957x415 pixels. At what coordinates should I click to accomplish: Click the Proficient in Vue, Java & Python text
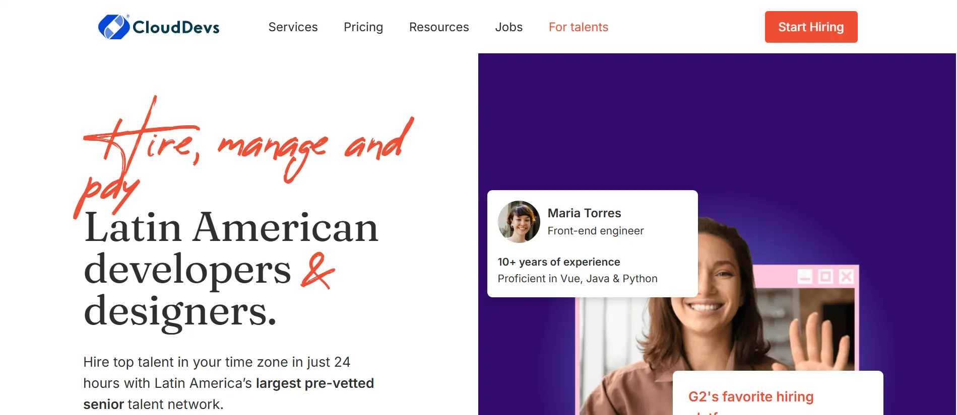577,279
